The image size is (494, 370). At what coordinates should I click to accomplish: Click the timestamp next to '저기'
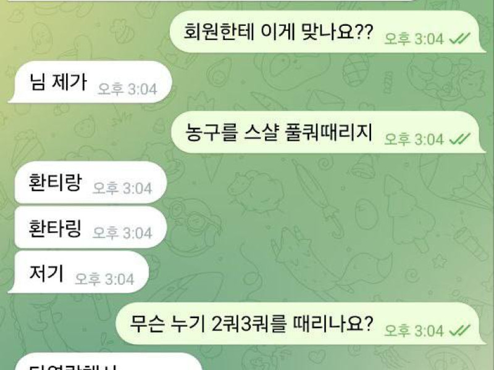tap(104, 279)
